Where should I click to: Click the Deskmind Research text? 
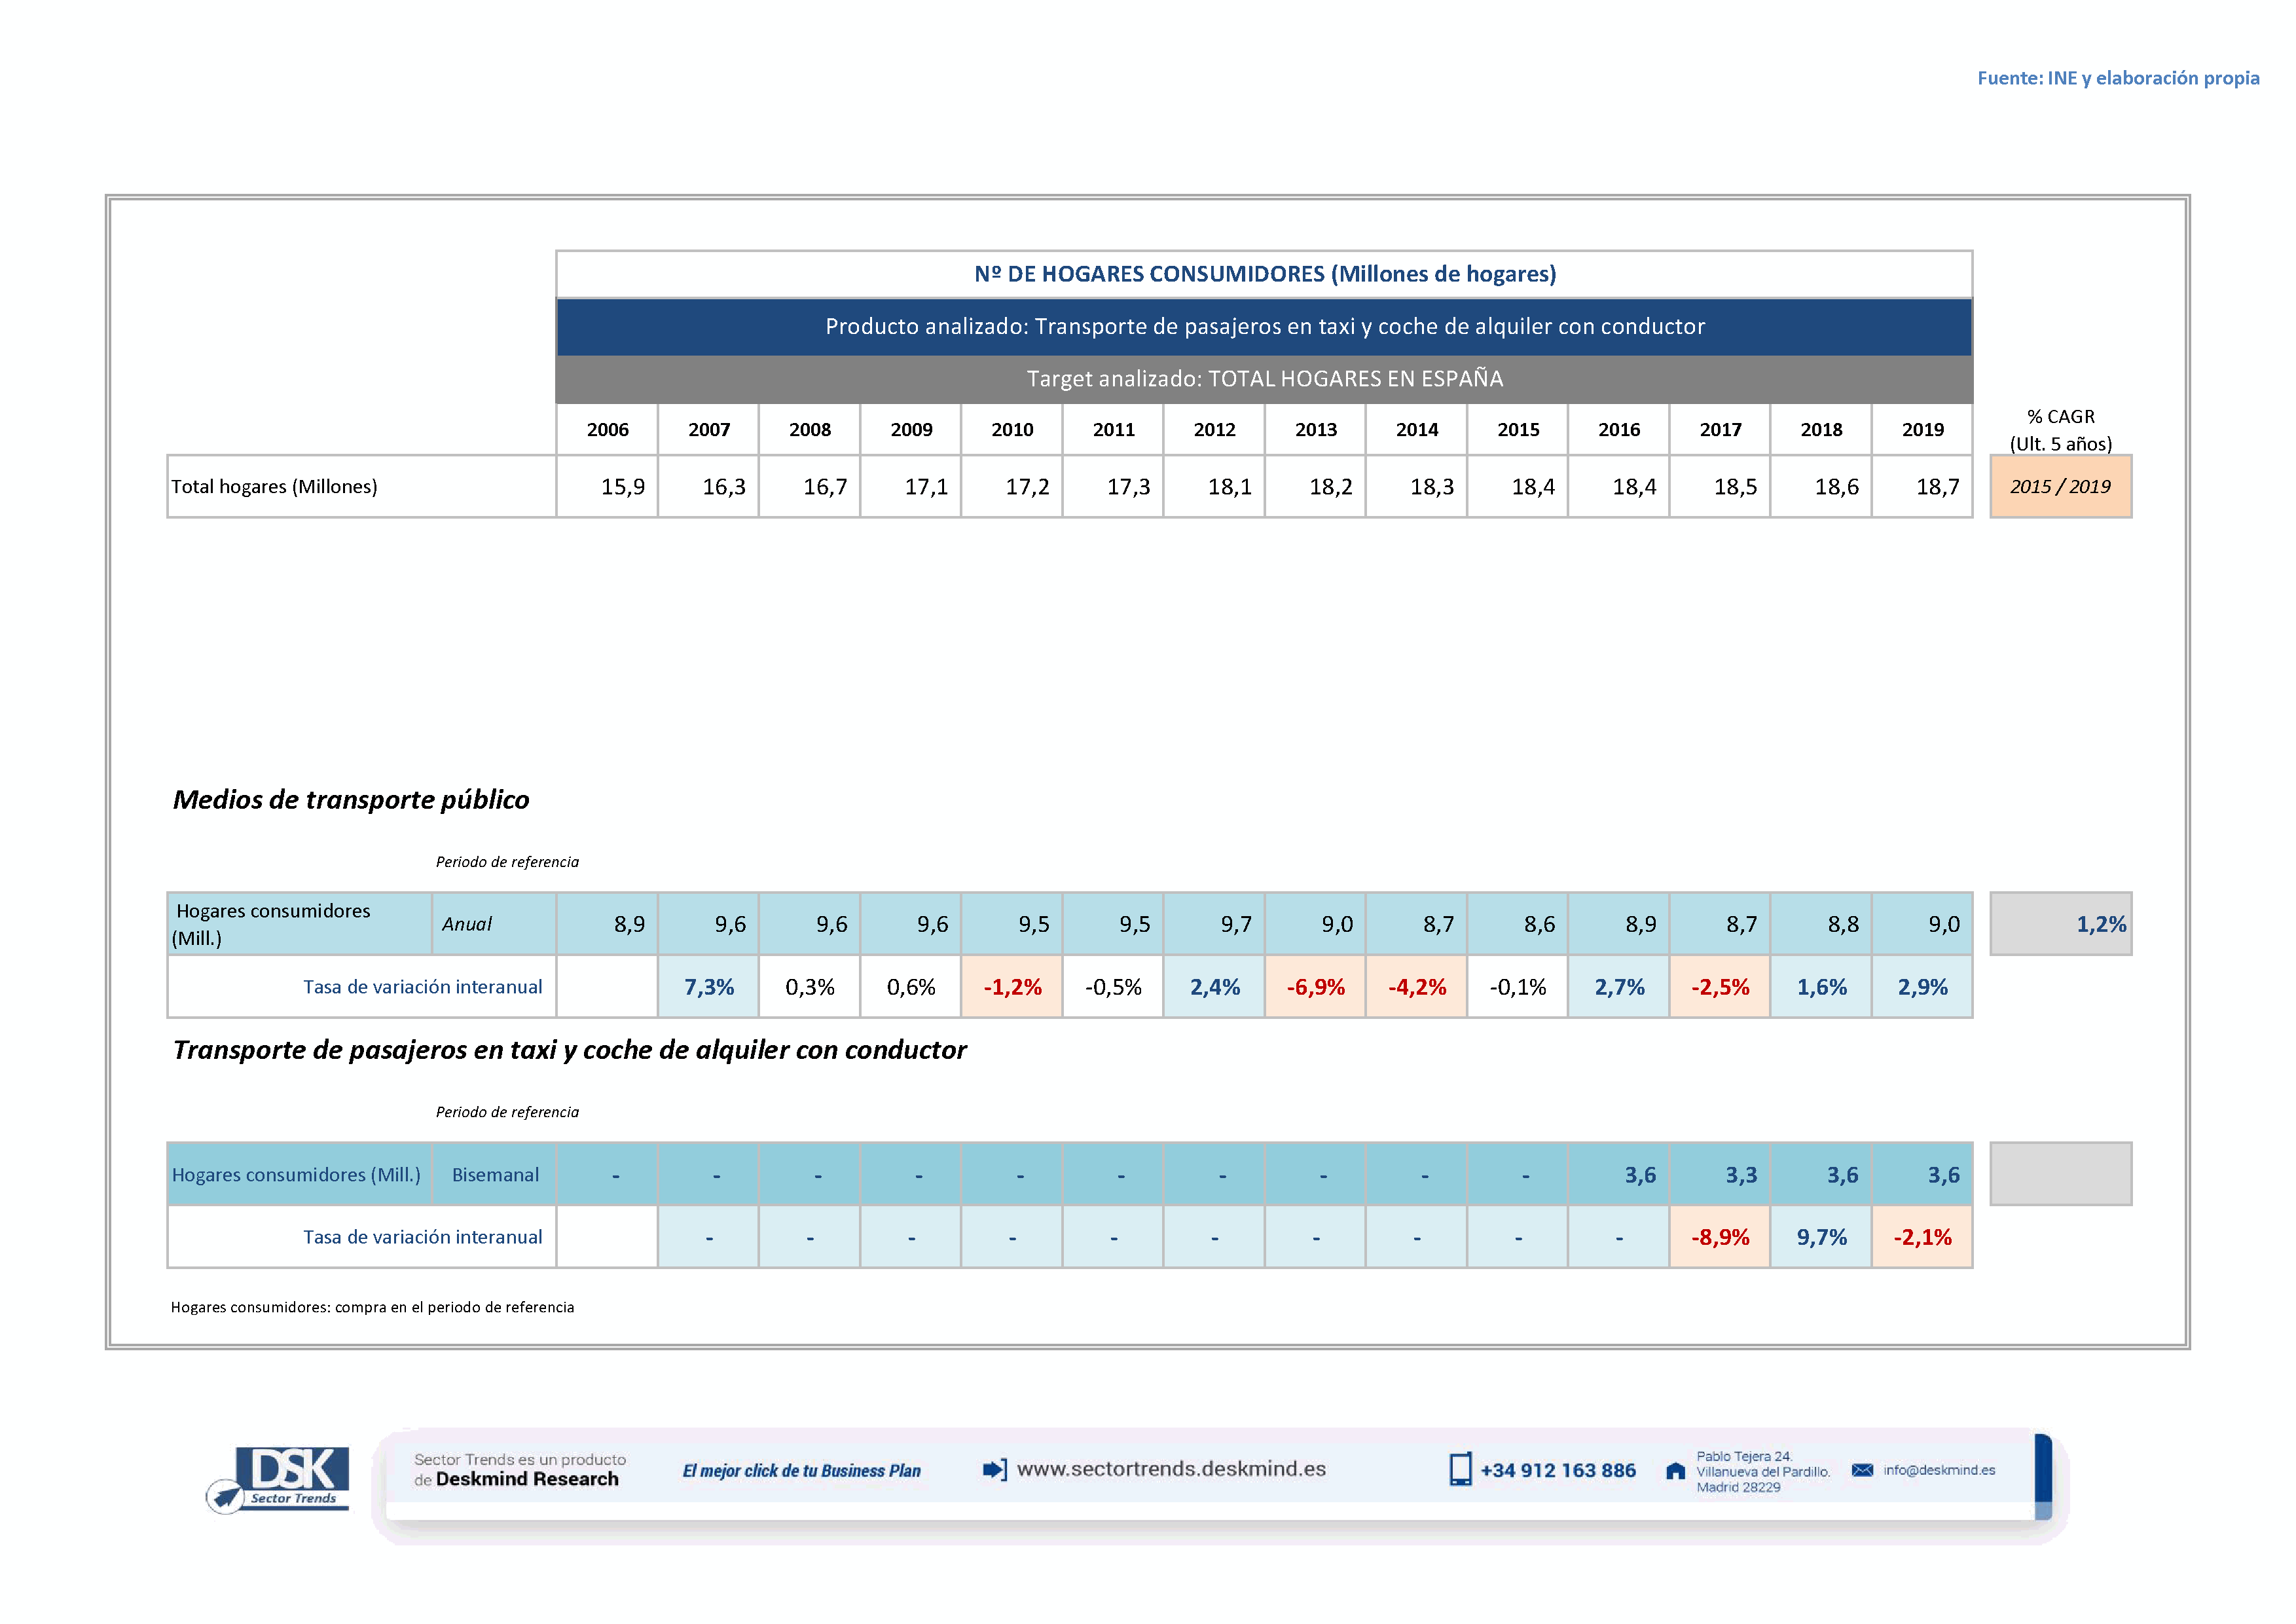click(x=527, y=1479)
